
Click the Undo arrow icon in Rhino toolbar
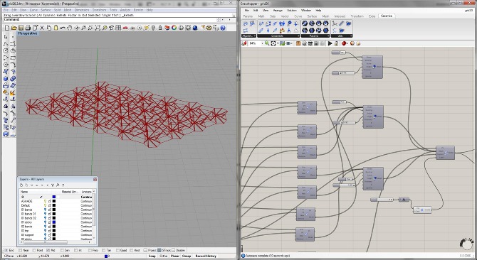tap(63, 28)
